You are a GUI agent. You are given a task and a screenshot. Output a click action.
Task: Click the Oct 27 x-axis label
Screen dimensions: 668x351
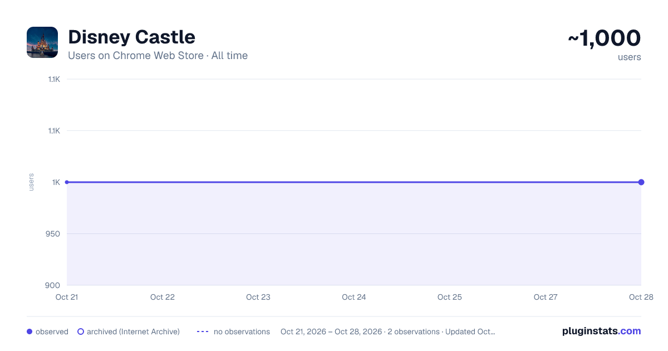[546, 297]
